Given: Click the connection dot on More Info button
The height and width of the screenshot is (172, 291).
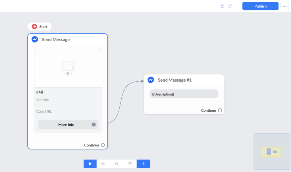Looking at the screenshot, I should pos(94,124).
